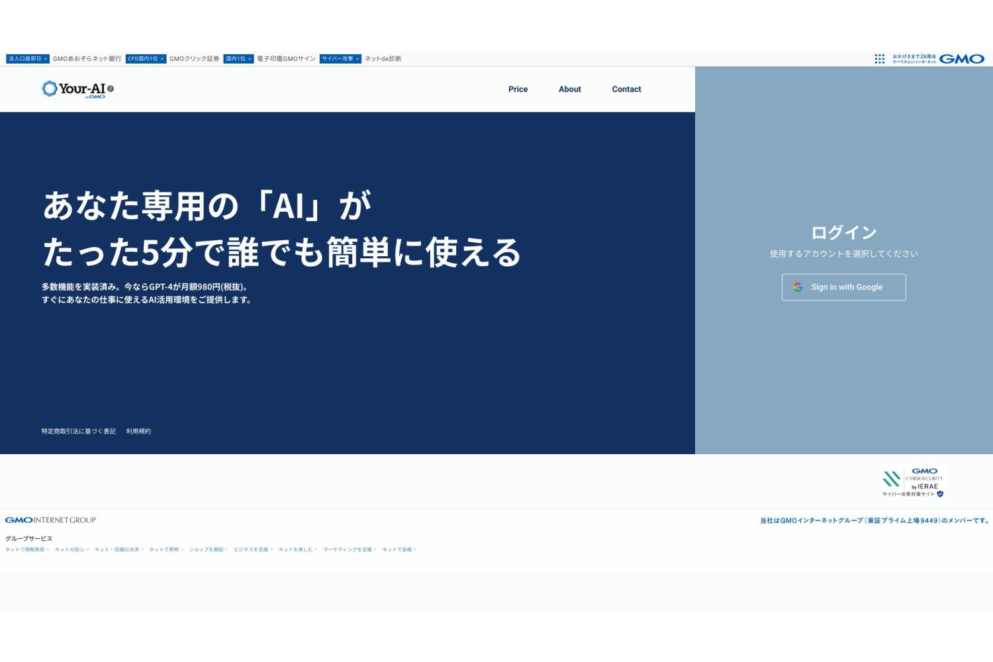Expand ネットで情報発信 group services
993x662 pixels.
click(27, 549)
